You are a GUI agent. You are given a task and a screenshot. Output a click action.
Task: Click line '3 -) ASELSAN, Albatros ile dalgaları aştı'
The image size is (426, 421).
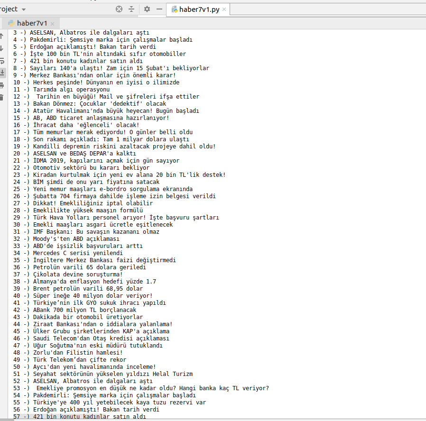click(81, 33)
